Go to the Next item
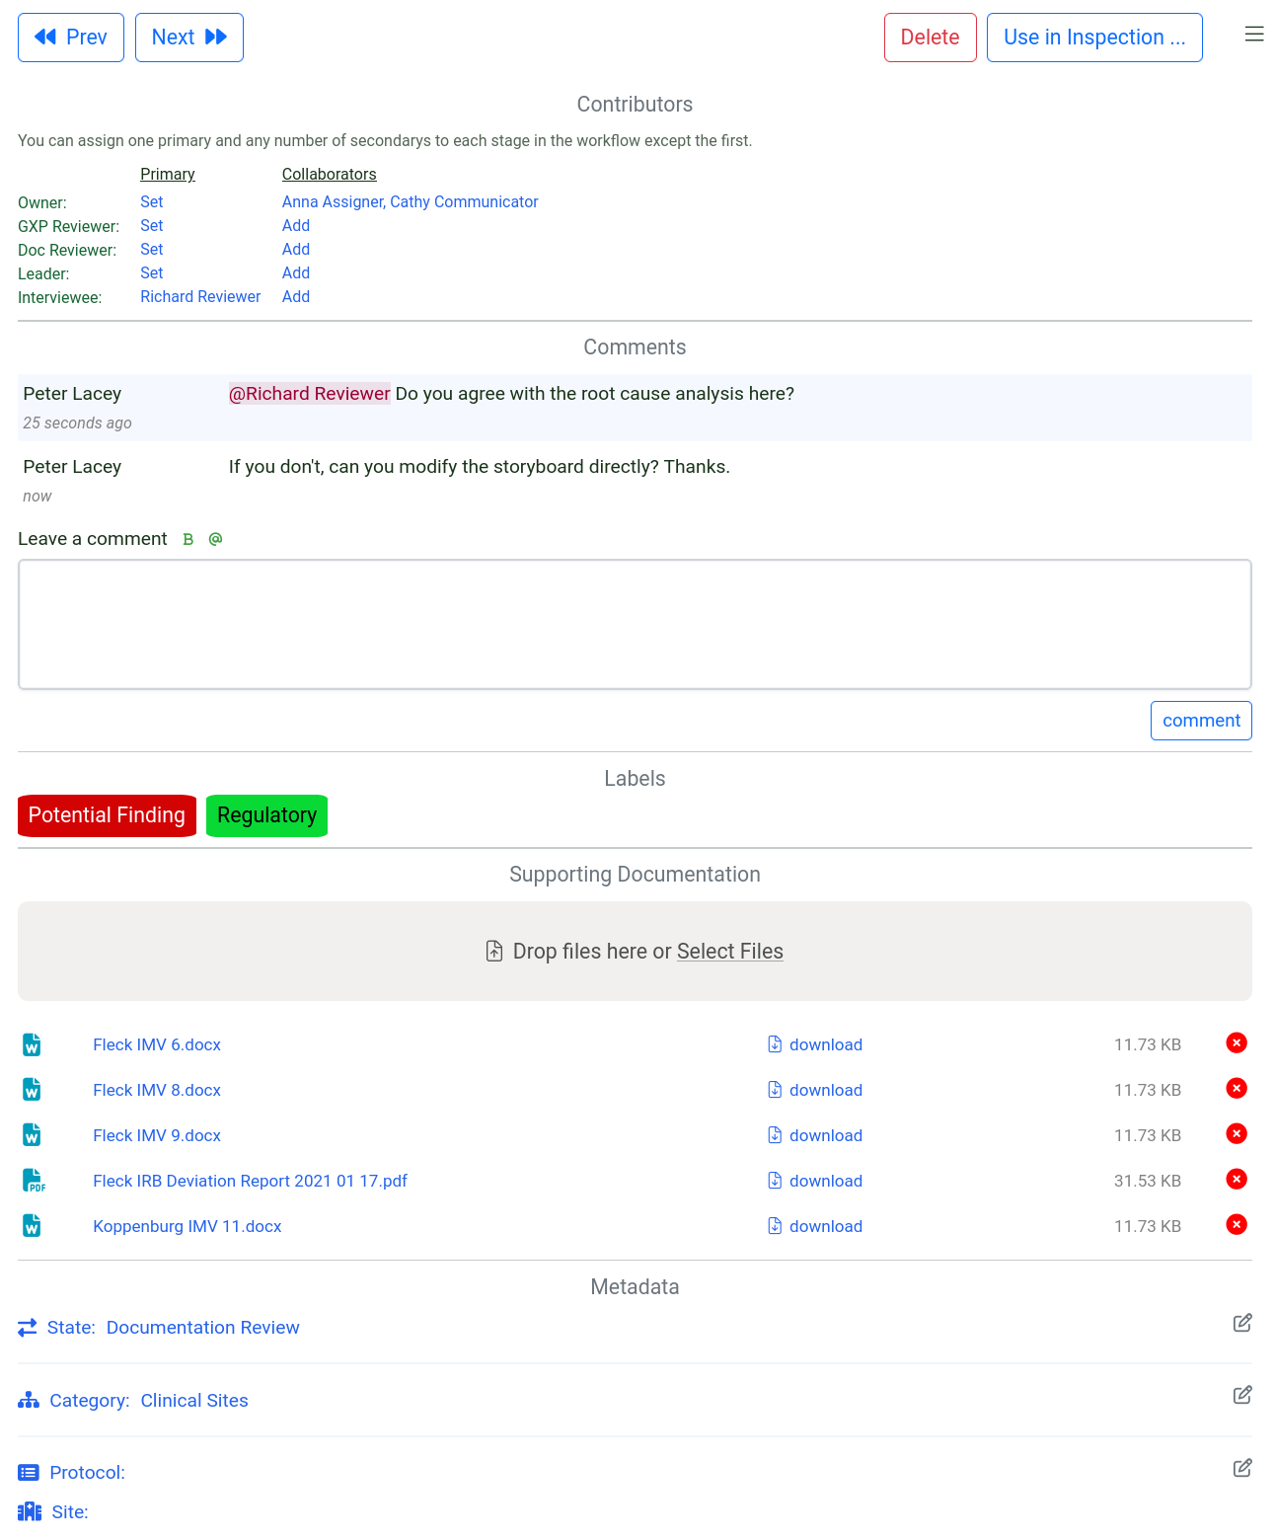Viewport: 1274px width, 1540px height. tap(189, 38)
